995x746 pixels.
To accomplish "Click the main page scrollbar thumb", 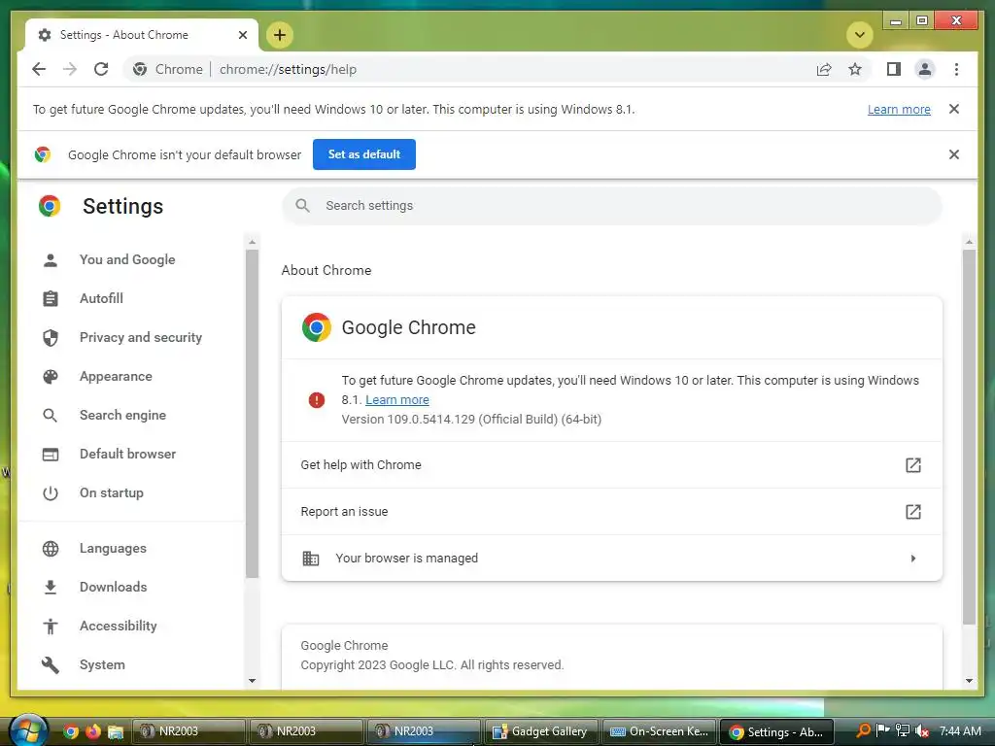I will tap(969, 436).
